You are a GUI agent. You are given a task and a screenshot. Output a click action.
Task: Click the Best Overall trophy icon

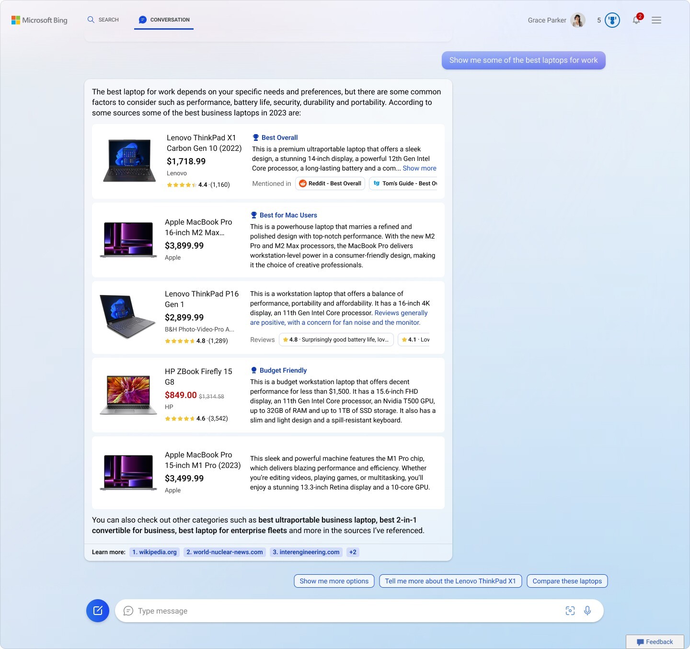pyautogui.click(x=256, y=137)
